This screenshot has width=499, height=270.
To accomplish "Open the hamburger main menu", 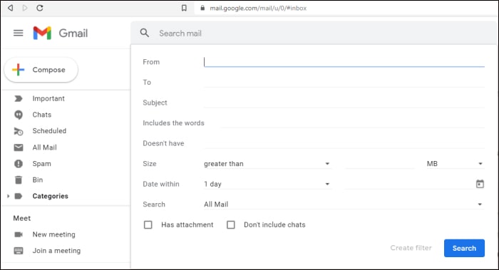I will (x=18, y=33).
